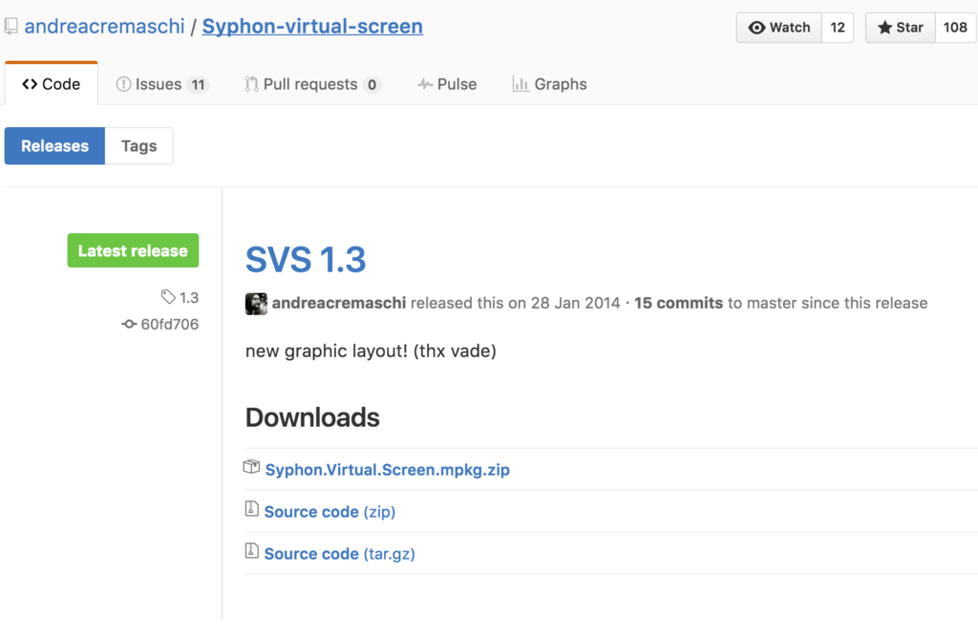The width and height of the screenshot is (978, 640).
Task: Click the tag icon beside 1.3
Action: coord(168,297)
